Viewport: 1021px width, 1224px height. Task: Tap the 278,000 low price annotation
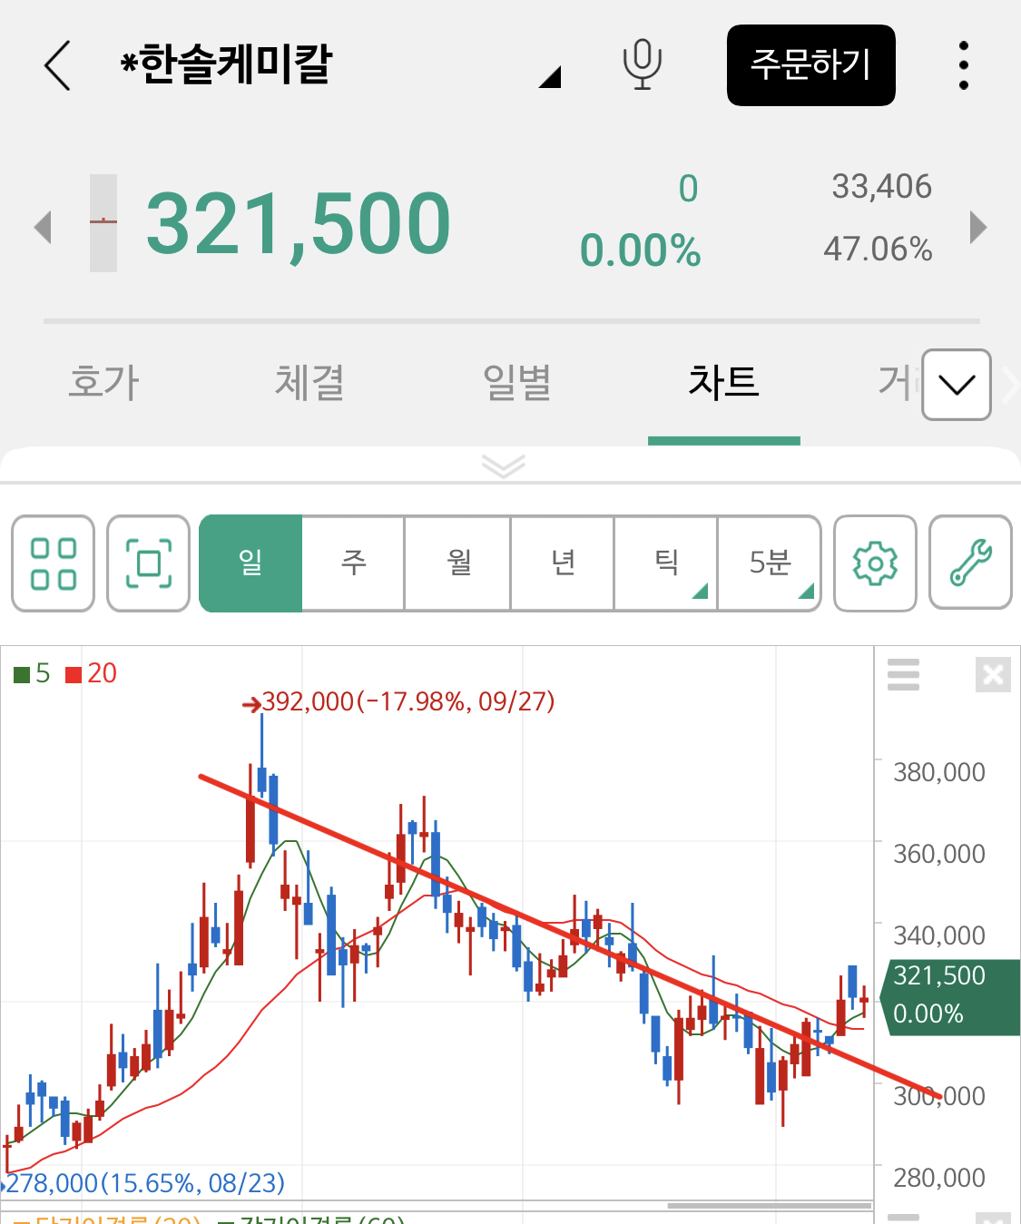(143, 1183)
